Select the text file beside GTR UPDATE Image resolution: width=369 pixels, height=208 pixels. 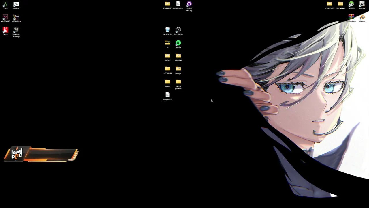[178, 5]
